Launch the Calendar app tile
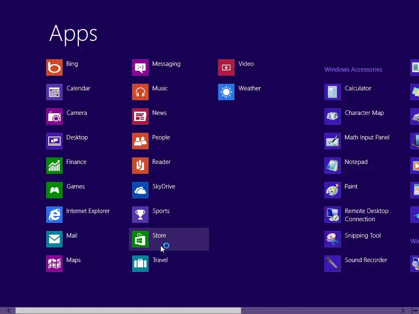The height and width of the screenshot is (314, 419). tap(54, 92)
